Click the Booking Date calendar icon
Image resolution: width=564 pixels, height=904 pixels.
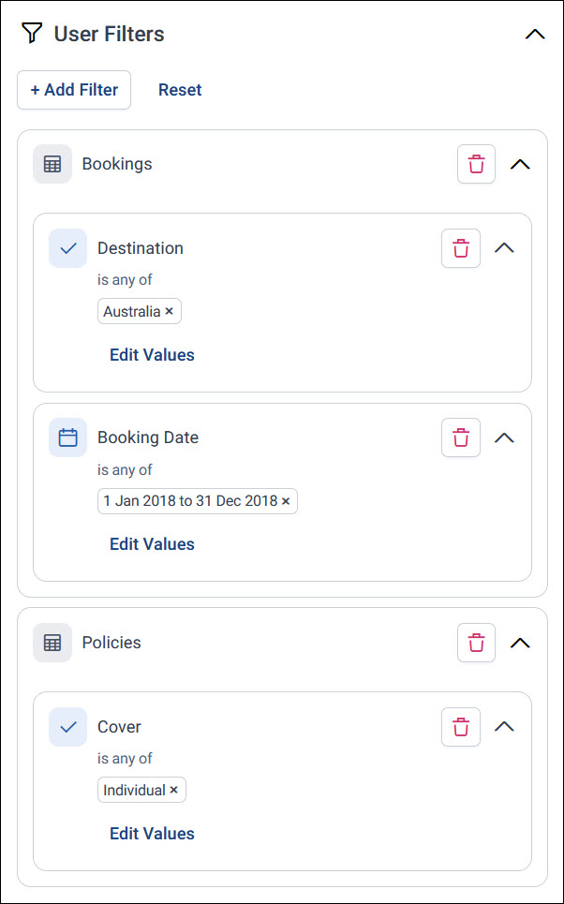coord(68,437)
